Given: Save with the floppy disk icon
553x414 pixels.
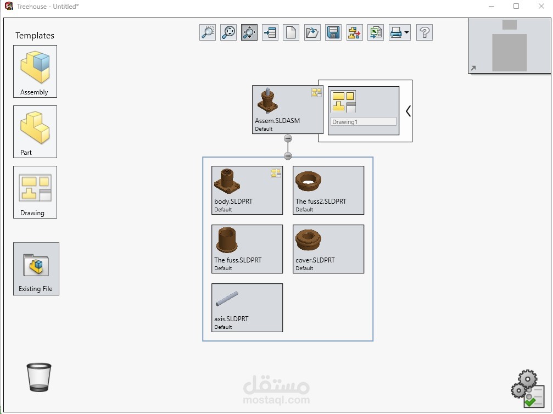Looking at the screenshot, I should click(x=333, y=32).
